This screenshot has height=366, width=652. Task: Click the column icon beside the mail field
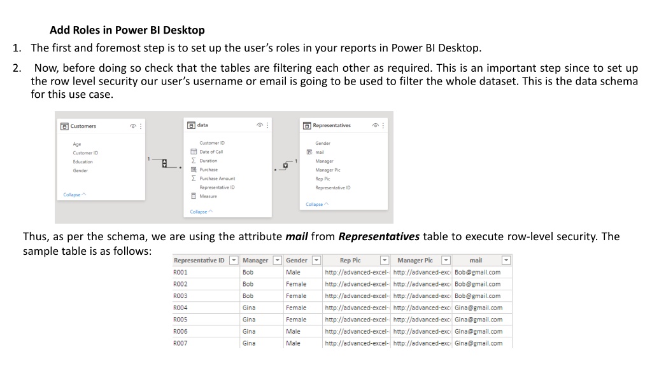click(x=309, y=152)
